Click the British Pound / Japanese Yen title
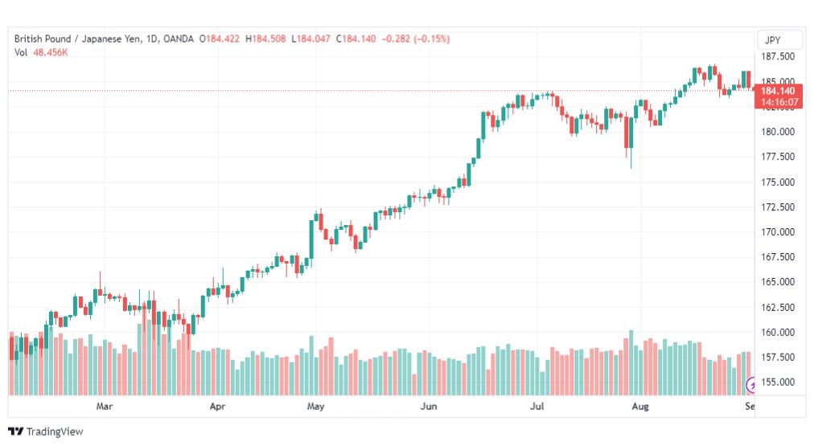The width and height of the screenshot is (814, 446). coord(77,39)
